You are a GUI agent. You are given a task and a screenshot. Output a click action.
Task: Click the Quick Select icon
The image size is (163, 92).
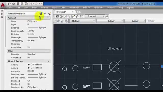49,14
